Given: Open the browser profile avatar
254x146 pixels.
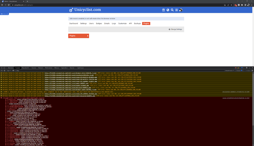Looking at the screenshot, I should point(248,5).
